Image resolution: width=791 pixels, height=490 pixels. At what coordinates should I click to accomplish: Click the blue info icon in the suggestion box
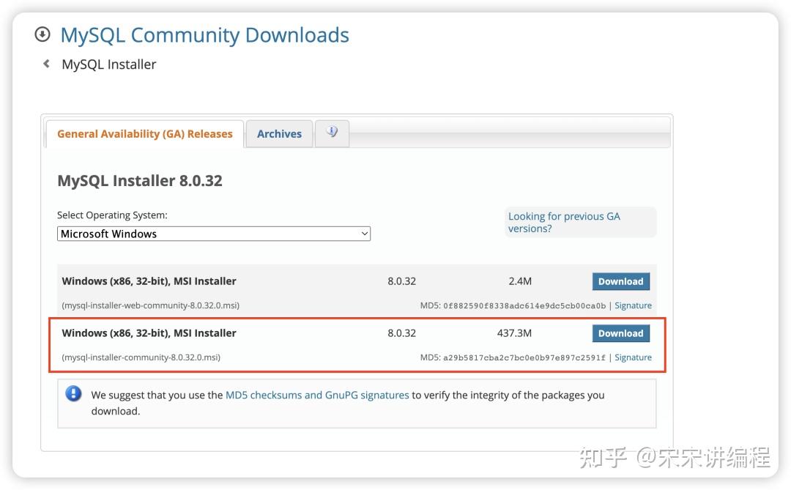73,393
